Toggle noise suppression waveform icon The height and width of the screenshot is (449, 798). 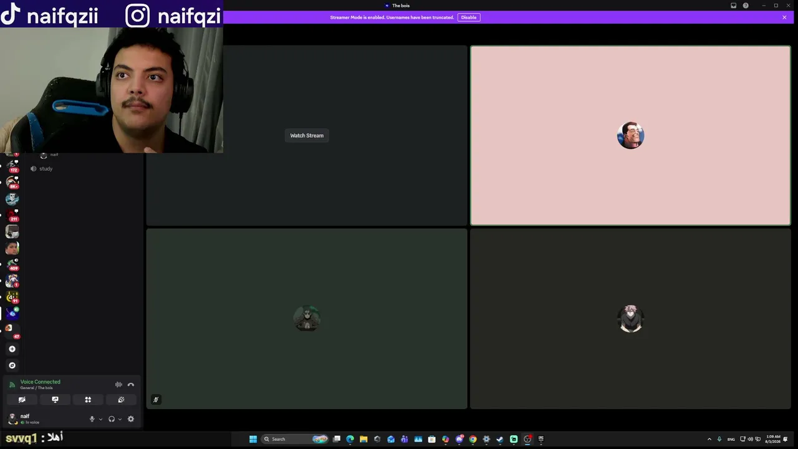(118, 385)
